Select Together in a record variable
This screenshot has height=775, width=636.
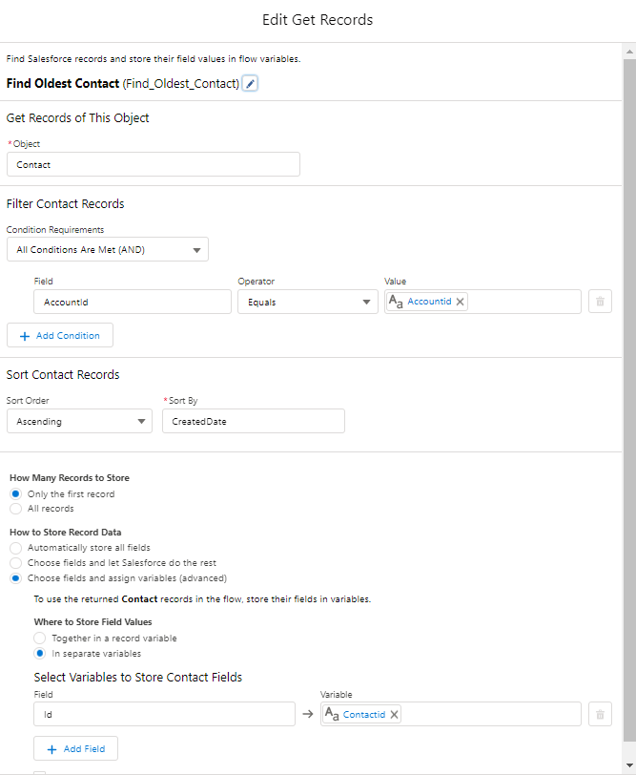(39, 639)
